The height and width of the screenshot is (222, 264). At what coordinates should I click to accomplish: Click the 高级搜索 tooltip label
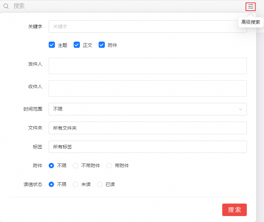(x=251, y=22)
